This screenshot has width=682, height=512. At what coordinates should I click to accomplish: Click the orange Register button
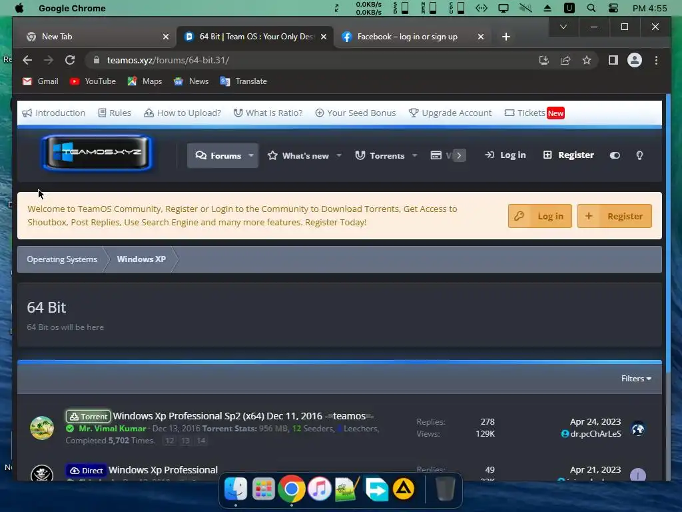point(615,216)
